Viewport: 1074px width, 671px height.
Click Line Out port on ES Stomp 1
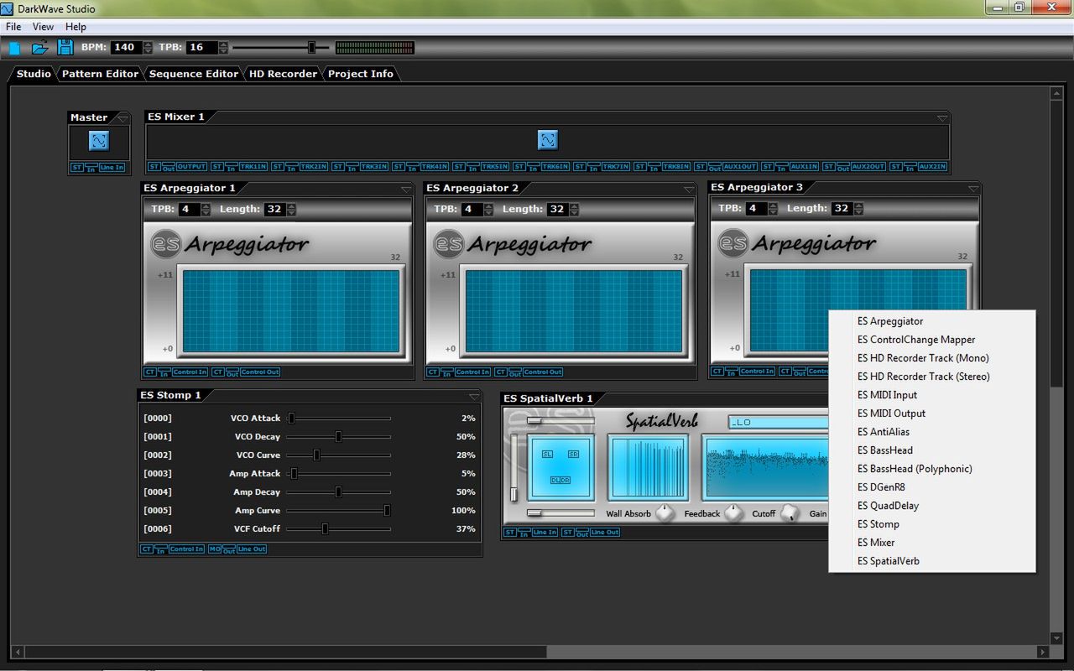pyautogui.click(x=251, y=549)
